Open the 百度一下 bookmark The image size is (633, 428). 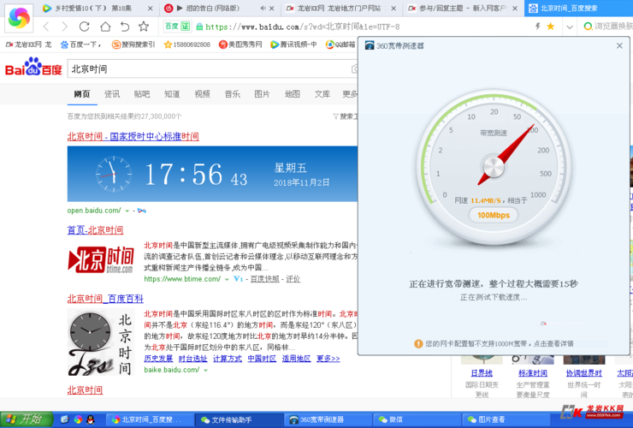coord(80,45)
